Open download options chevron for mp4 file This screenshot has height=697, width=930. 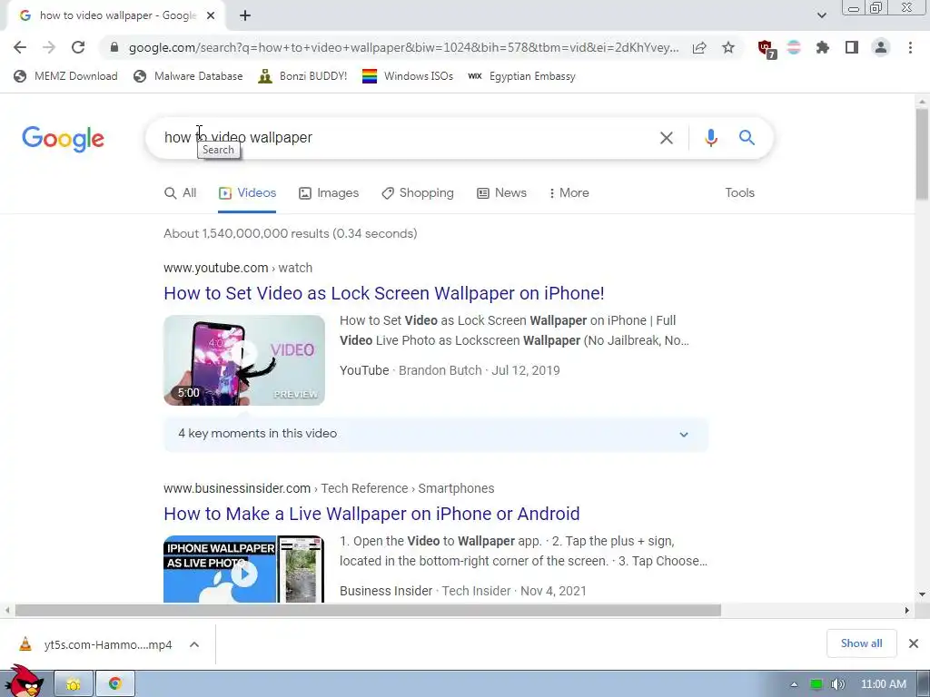[194, 644]
